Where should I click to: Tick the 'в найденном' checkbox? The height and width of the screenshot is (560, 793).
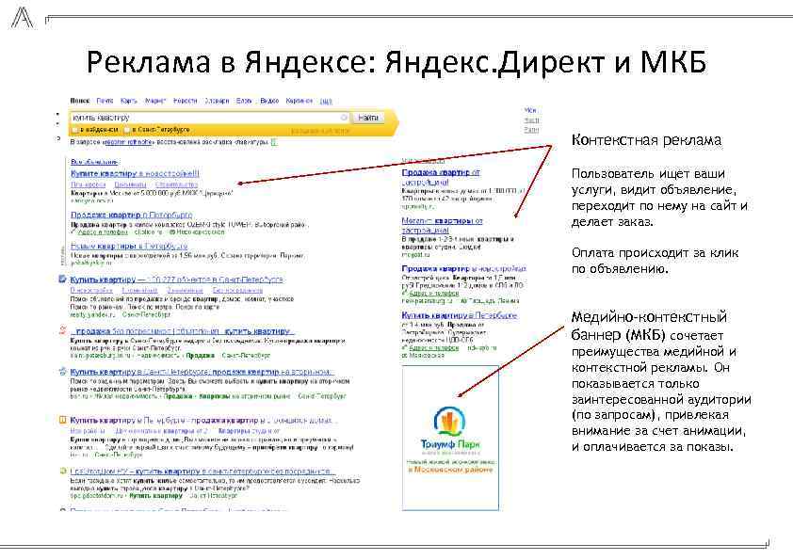(75, 130)
